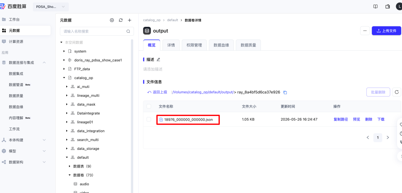The width and height of the screenshot is (402, 193).
Task: Switch to the 详情 tab
Action: tap(171, 45)
